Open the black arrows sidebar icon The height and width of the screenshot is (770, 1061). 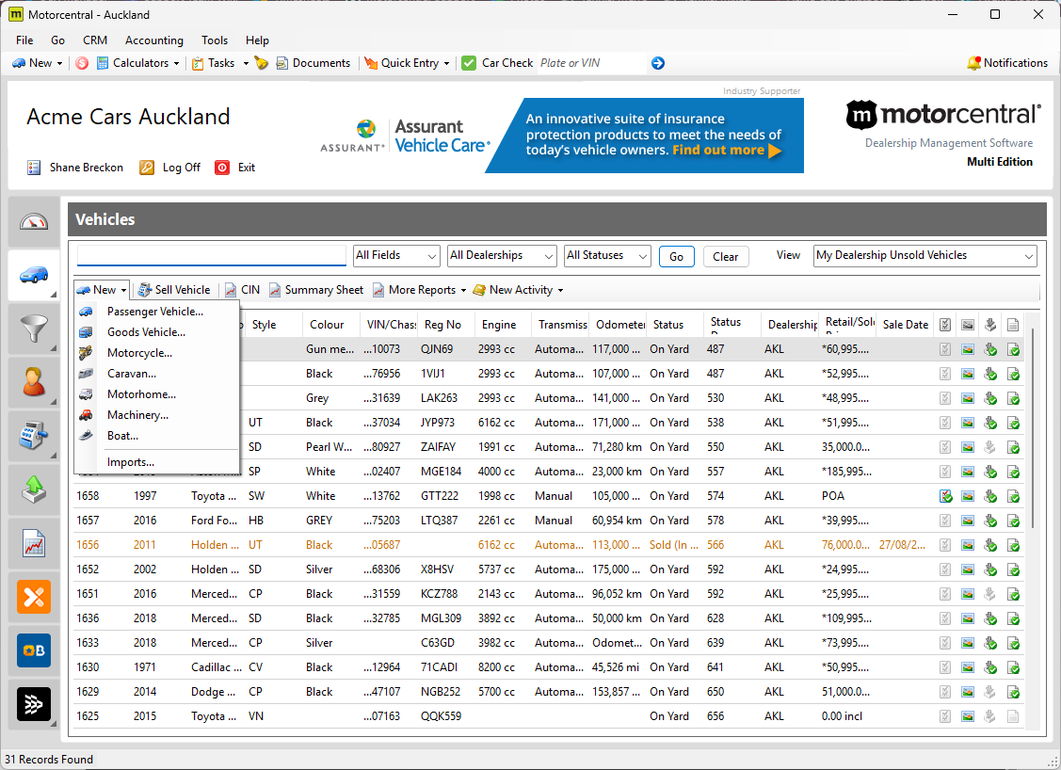coord(34,704)
